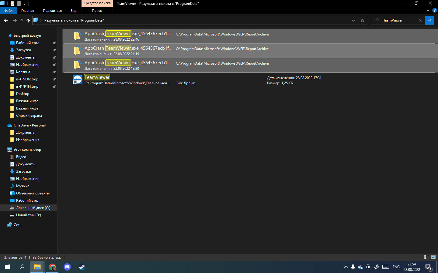Click the touch keyboard tray icon

tap(386, 267)
